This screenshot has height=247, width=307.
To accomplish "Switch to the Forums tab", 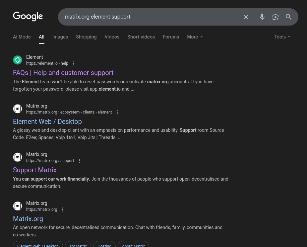I will [171, 37].
